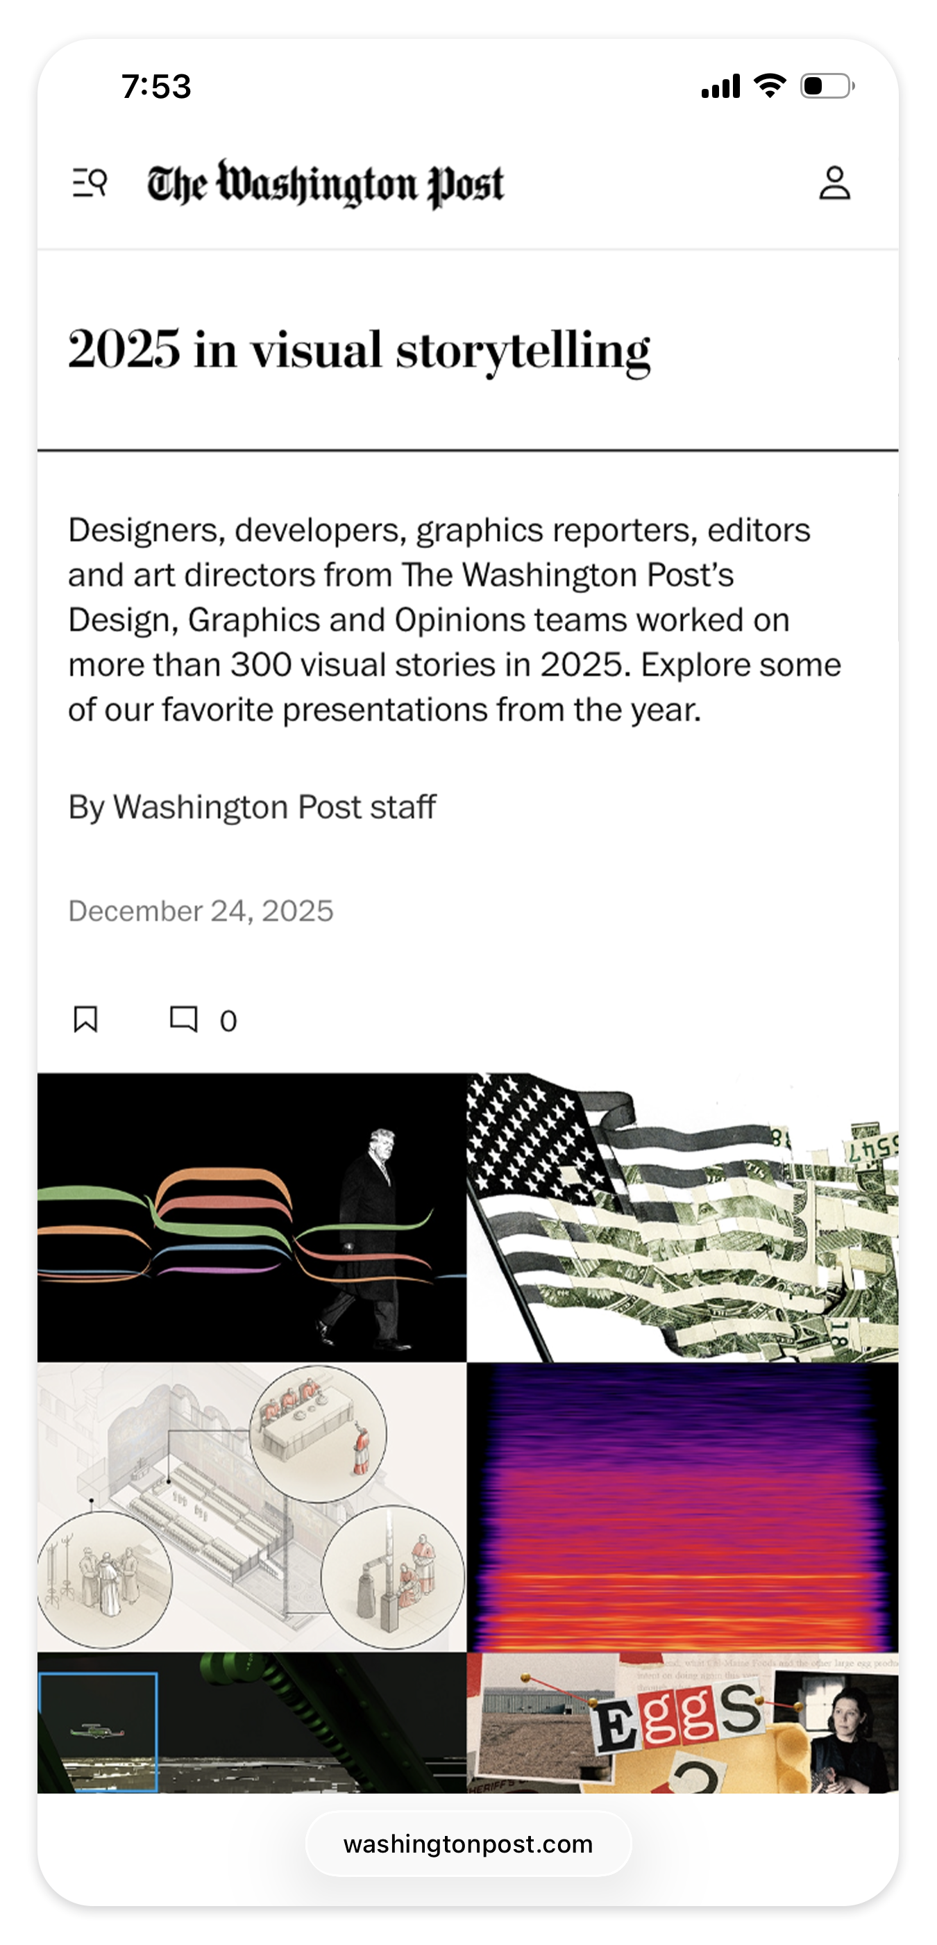This screenshot has width=937, height=1945.
Task: Select the 2025 in visual storytelling headline
Action: click(359, 350)
